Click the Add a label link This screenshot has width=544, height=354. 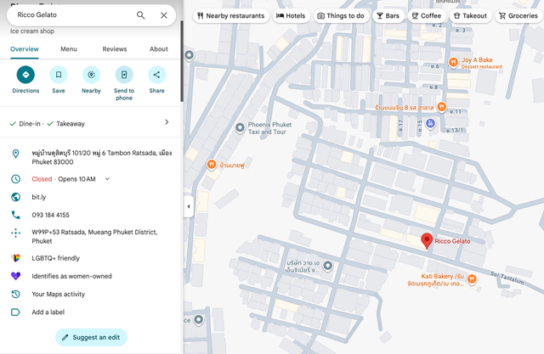48,312
